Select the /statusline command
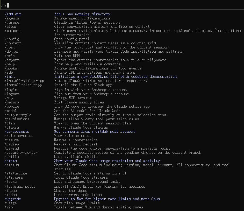This screenshot has width=244, height=211. coord(16,173)
